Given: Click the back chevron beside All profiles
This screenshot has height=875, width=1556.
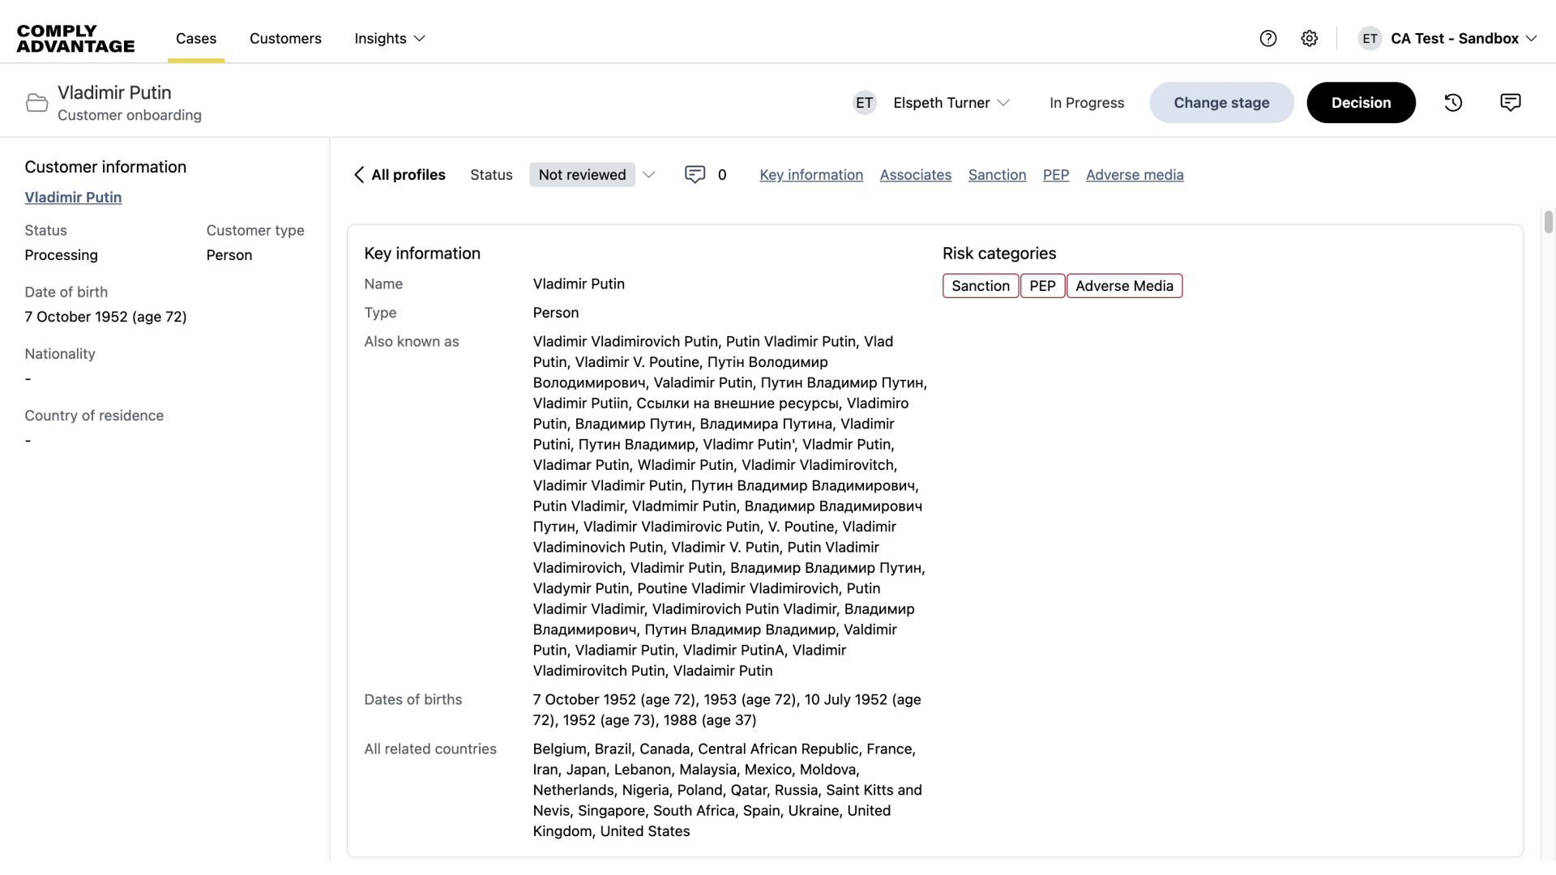Looking at the screenshot, I should (359, 175).
